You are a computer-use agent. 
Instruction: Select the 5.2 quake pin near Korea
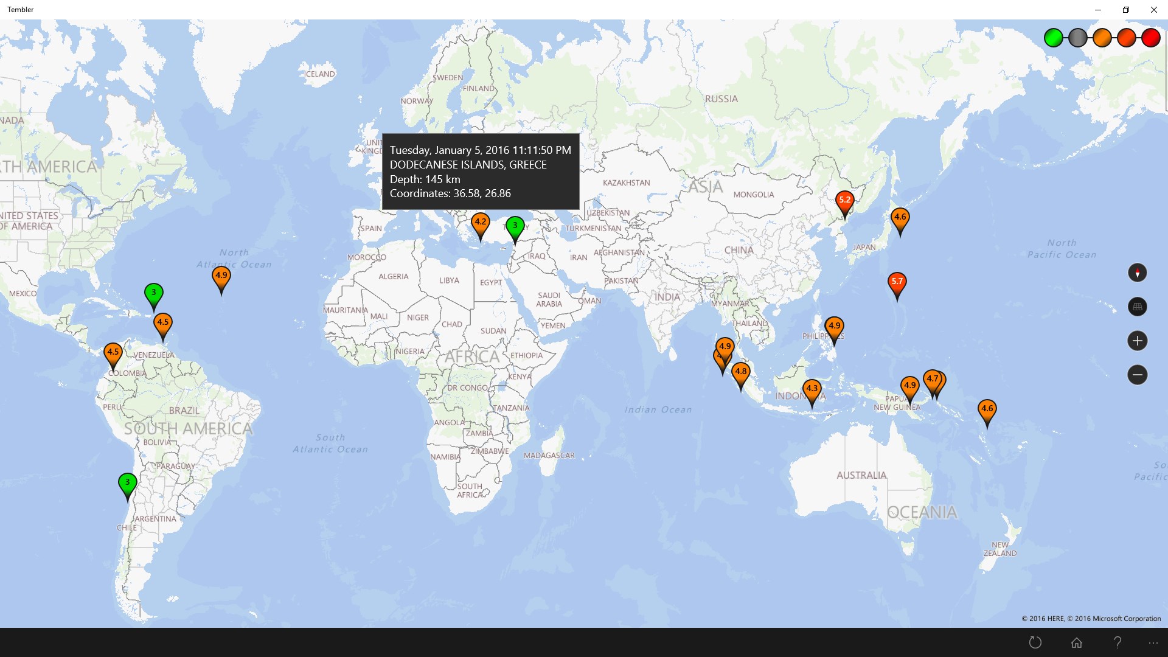844,201
